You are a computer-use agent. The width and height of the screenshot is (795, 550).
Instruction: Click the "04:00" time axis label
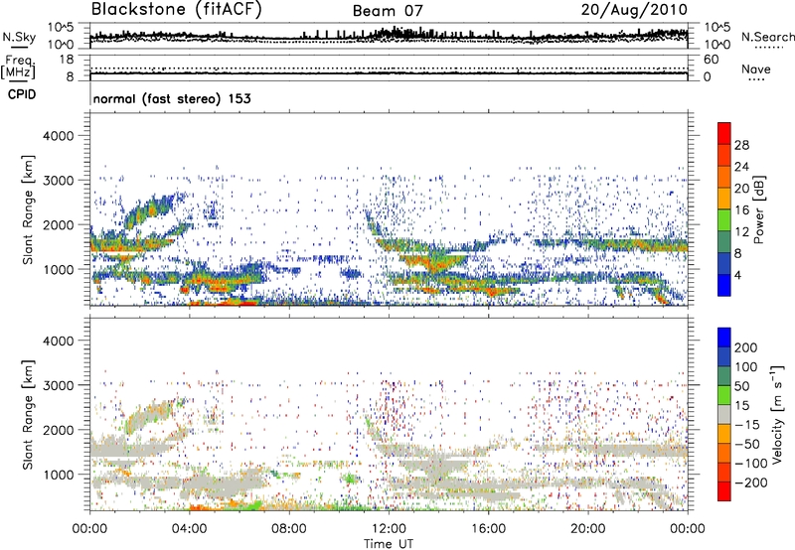click(190, 529)
